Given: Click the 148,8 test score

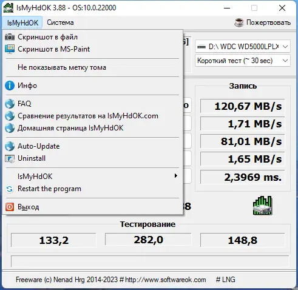Looking at the screenshot, I should 242,240.
